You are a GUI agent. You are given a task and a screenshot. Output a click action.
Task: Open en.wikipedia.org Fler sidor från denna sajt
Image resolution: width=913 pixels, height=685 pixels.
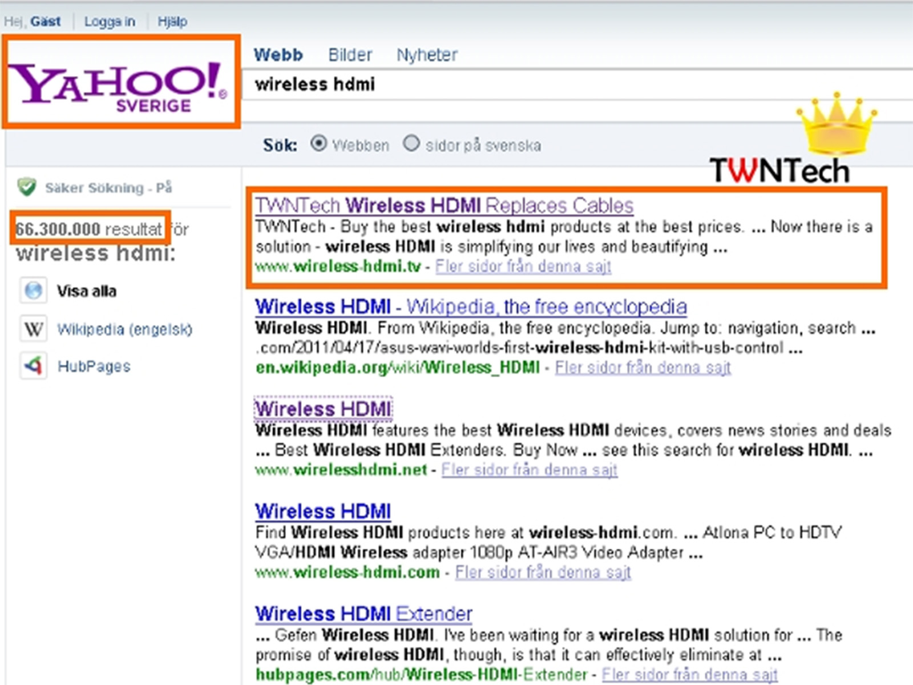(643, 368)
